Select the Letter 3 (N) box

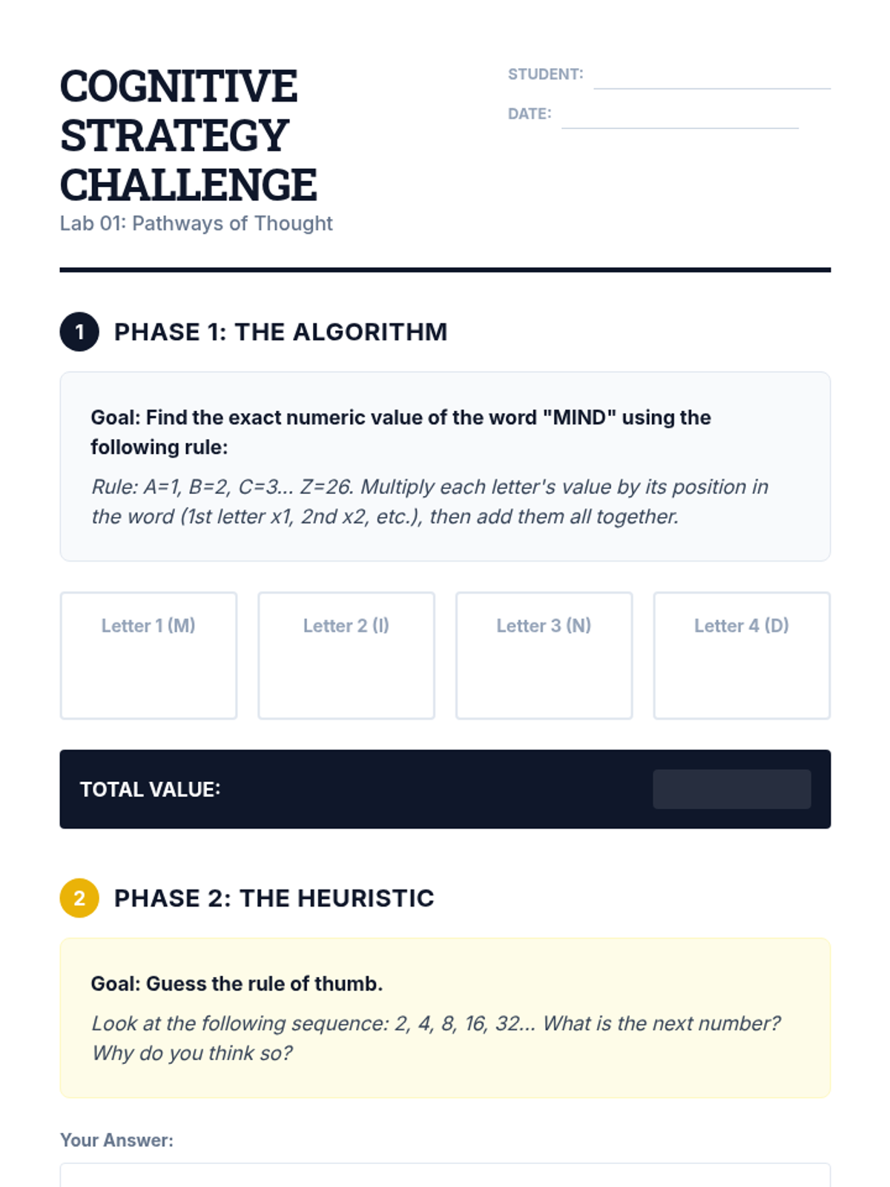coord(544,656)
